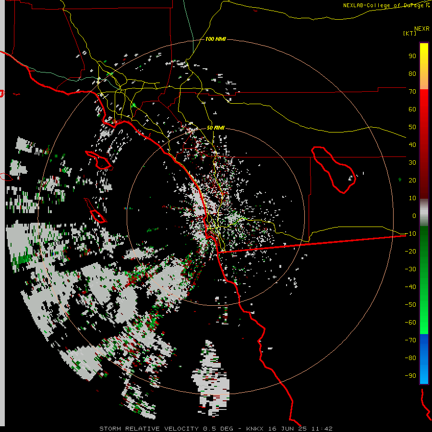432x432 pixels.
Task: Click the 50 value on the velocity scale
Action: [x=412, y=127]
